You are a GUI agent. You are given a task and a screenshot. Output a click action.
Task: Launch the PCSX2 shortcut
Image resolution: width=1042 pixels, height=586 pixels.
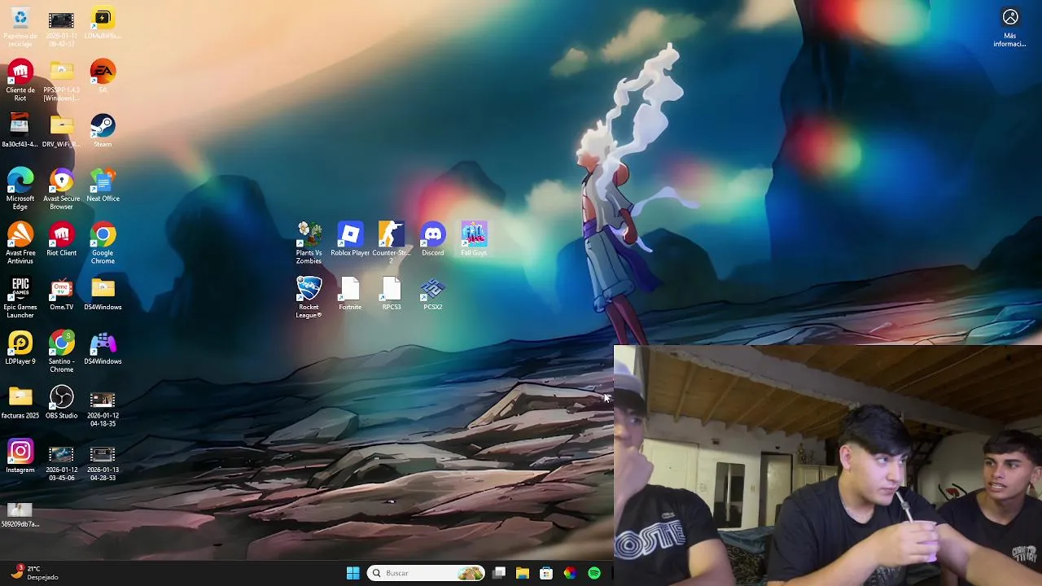[x=433, y=294]
